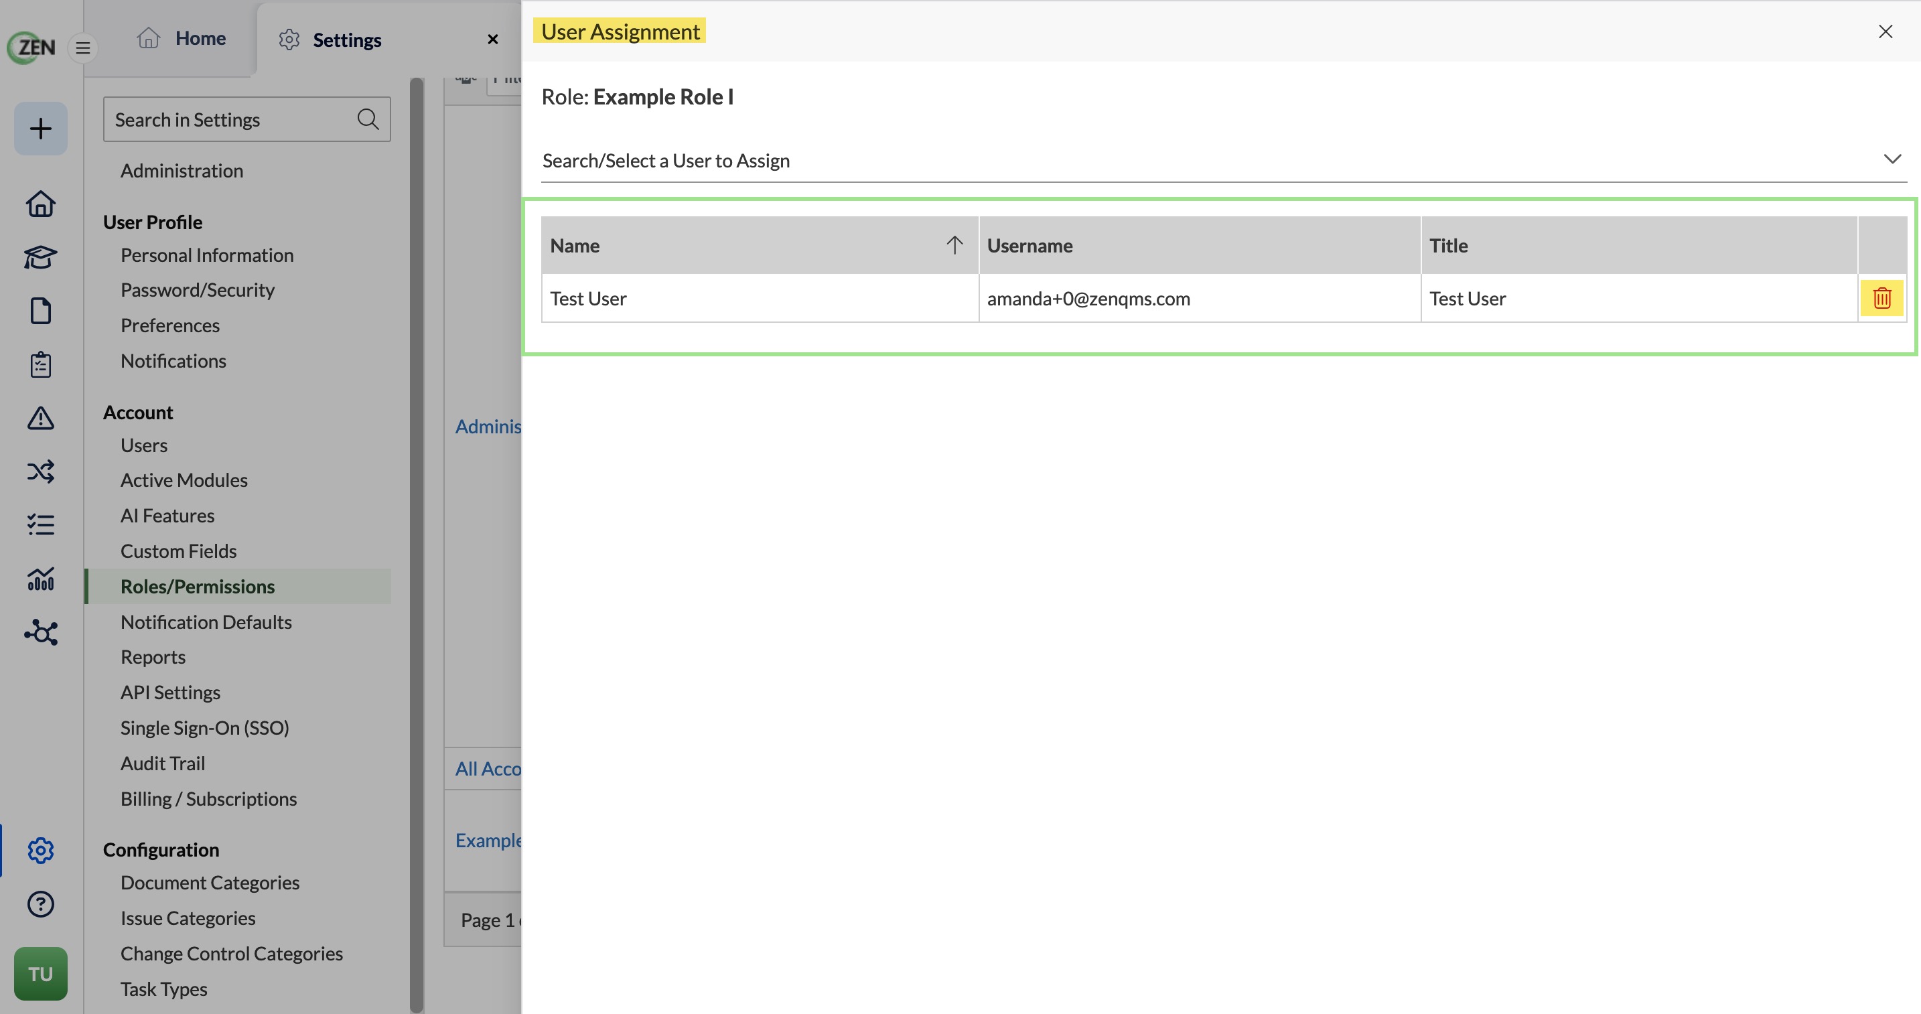The width and height of the screenshot is (1921, 1014).
Task: Focus the Search in Settings field
Action: (x=247, y=119)
